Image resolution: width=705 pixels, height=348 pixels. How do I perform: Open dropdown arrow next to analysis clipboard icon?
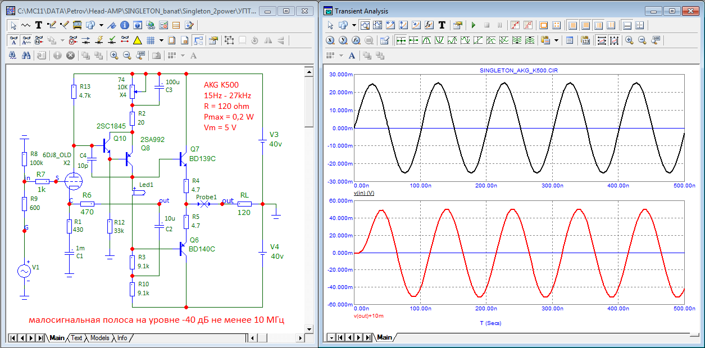pyautogui.click(x=557, y=40)
